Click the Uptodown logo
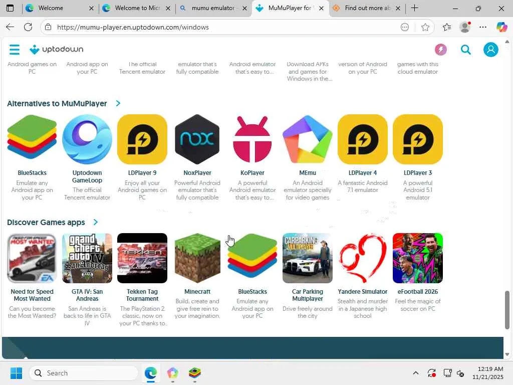513x385 pixels. click(56, 50)
